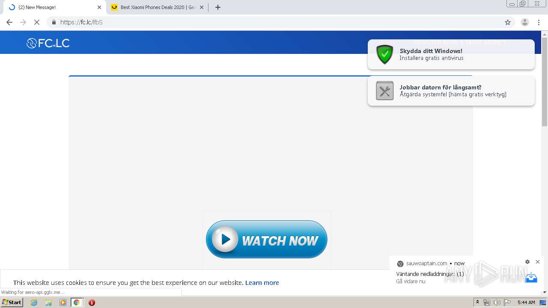Open Windows Explorer folder in taskbar
Image resolution: width=548 pixels, height=308 pixels.
tap(48, 302)
